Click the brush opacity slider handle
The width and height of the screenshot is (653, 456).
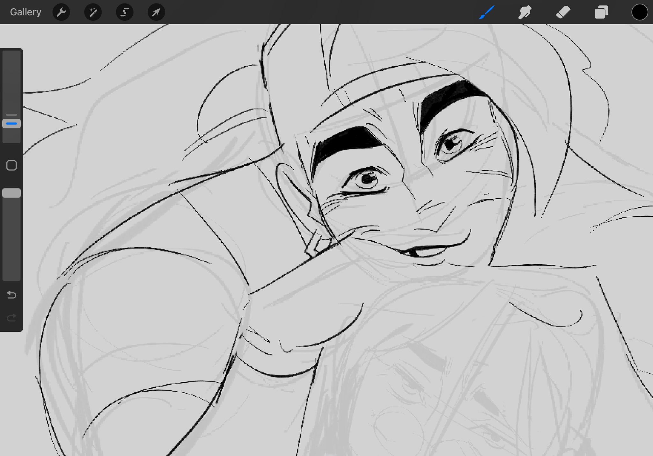click(x=11, y=193)
